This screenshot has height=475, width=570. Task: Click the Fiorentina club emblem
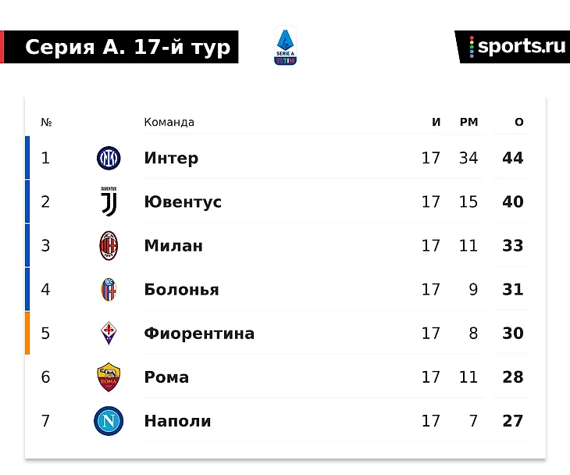click(x=109, y=334)
